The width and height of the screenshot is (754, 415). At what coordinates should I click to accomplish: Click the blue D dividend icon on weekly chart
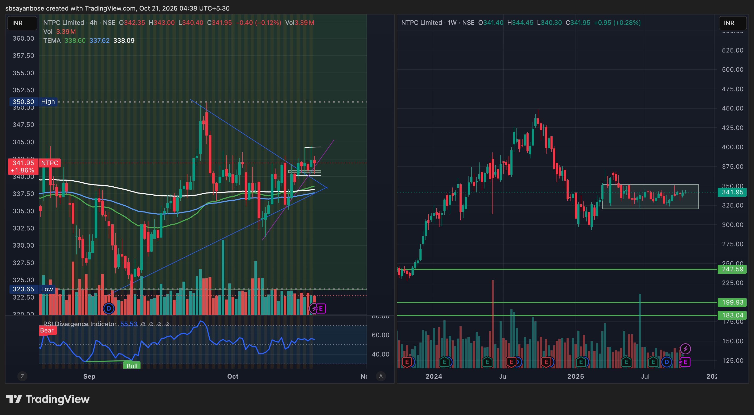[x=666, y=362]
